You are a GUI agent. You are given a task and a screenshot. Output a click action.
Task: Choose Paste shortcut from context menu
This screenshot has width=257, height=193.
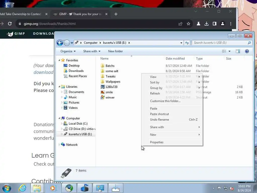coord(172,114)
